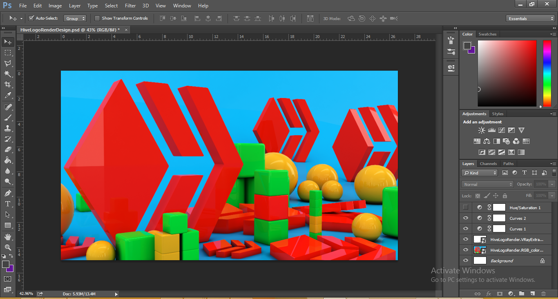Open the layer Kind filter dropdown
Image resolution: width=558 pixels, height=299 pixels.
pyautogui.click(x=480, y=173)
